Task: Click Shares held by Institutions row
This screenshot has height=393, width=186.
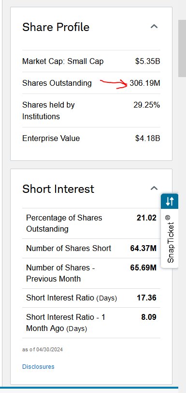Action: click(91, 110)
